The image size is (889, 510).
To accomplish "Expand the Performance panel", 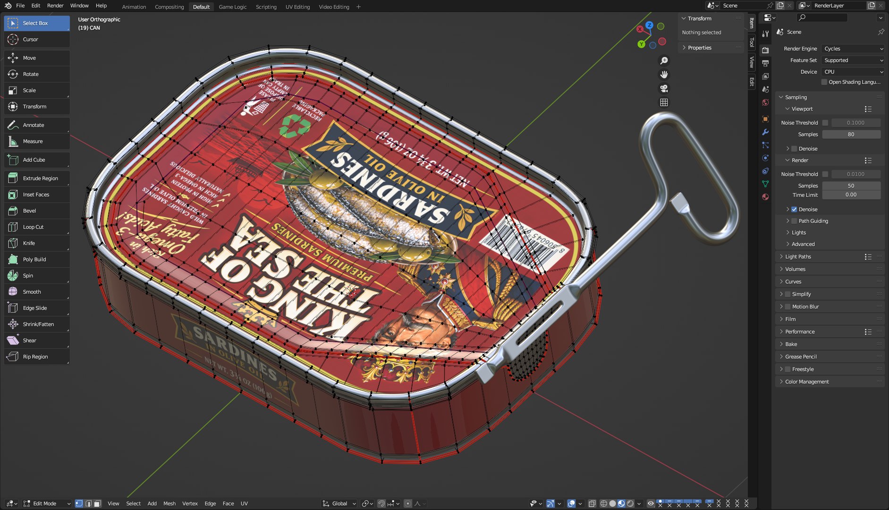I will tap(800, 332).
